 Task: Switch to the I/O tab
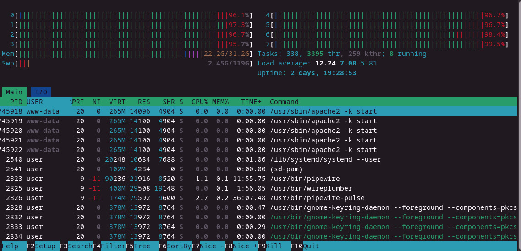41,92
